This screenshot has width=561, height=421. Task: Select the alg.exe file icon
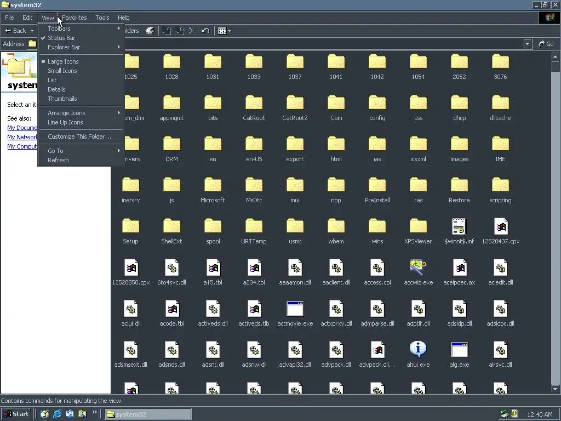459,349
